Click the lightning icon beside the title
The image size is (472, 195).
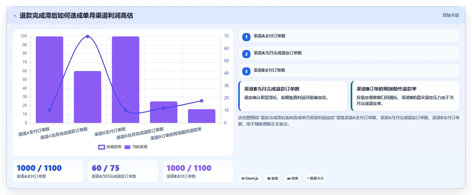tap(15, 15)
